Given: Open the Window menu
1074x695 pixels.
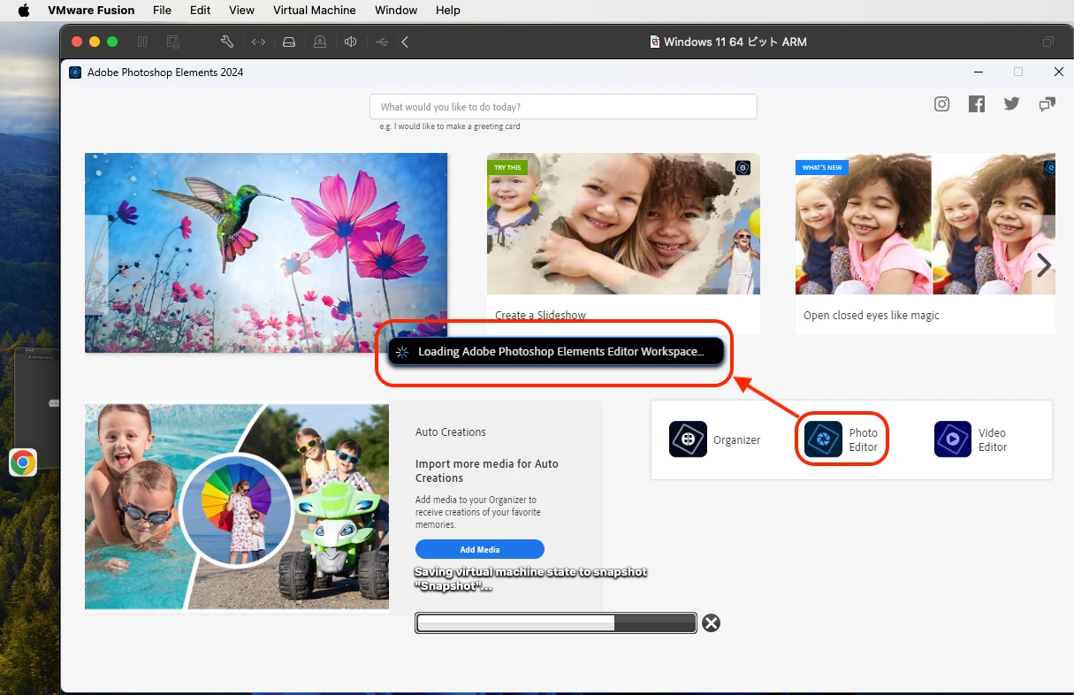Looking at the screenshot, I should pos(396,11).
